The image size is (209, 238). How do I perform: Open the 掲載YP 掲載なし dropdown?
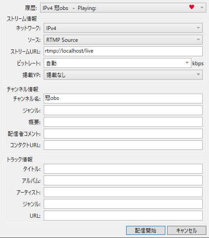click(123, 75)
